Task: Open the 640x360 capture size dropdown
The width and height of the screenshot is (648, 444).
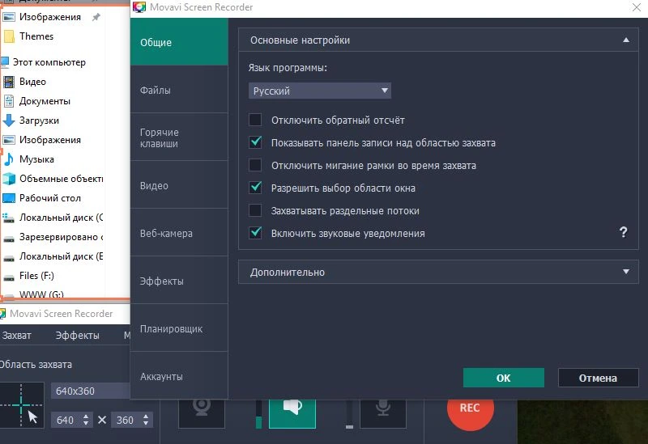Action: pos(91,391)
